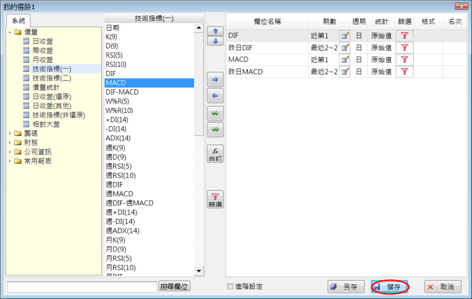Click the filter funnel icon in DIF row

coord(405,36)
